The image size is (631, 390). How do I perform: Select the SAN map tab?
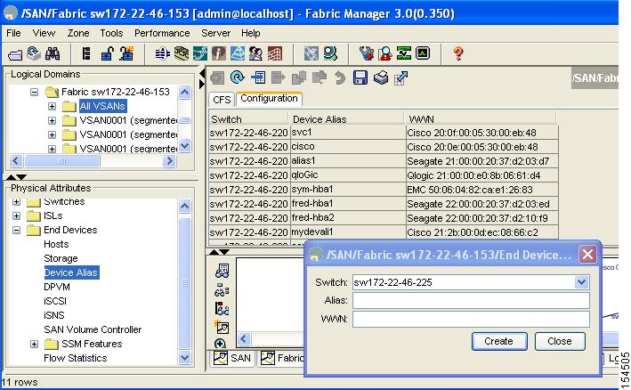point(232,358)
